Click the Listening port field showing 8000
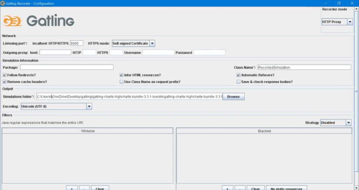 76,43
